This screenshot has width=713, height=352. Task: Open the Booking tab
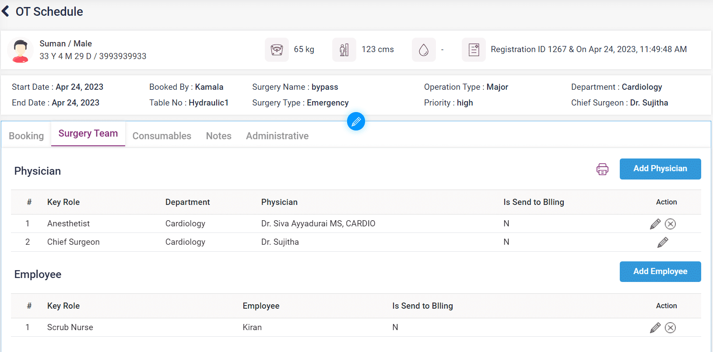[26, 136]
